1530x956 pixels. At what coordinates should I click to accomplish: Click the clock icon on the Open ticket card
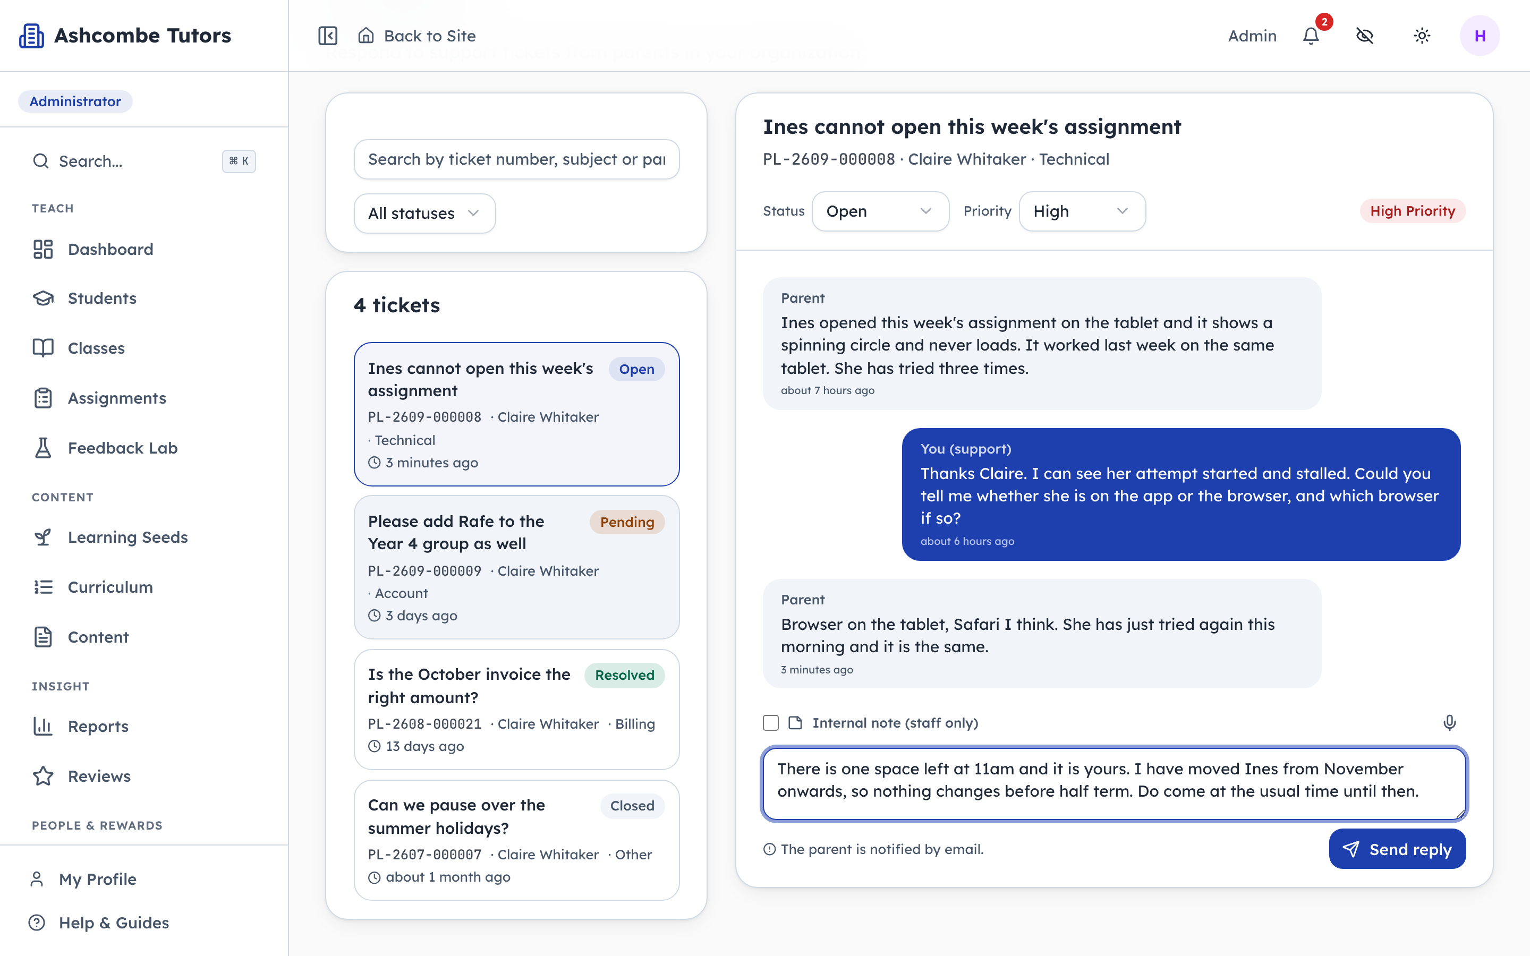point(375,463)
